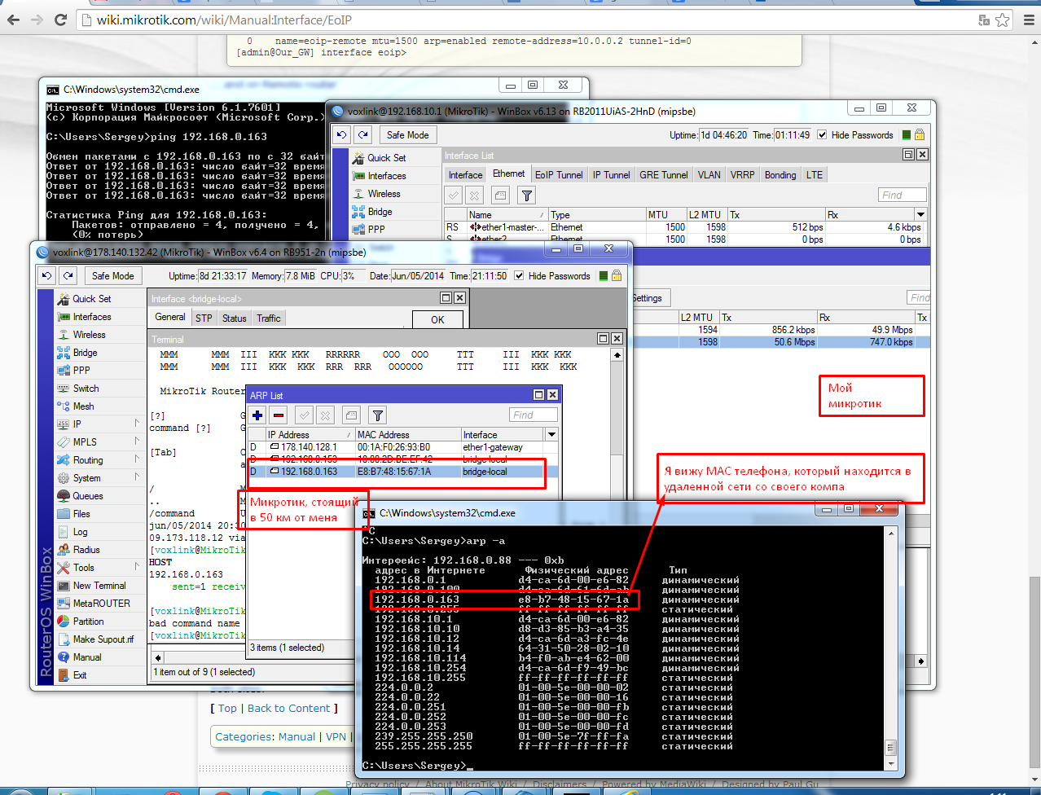Launch New Terminal from the sidebar
This screenshot has width=1041, height=795.
tap(99, 586)
